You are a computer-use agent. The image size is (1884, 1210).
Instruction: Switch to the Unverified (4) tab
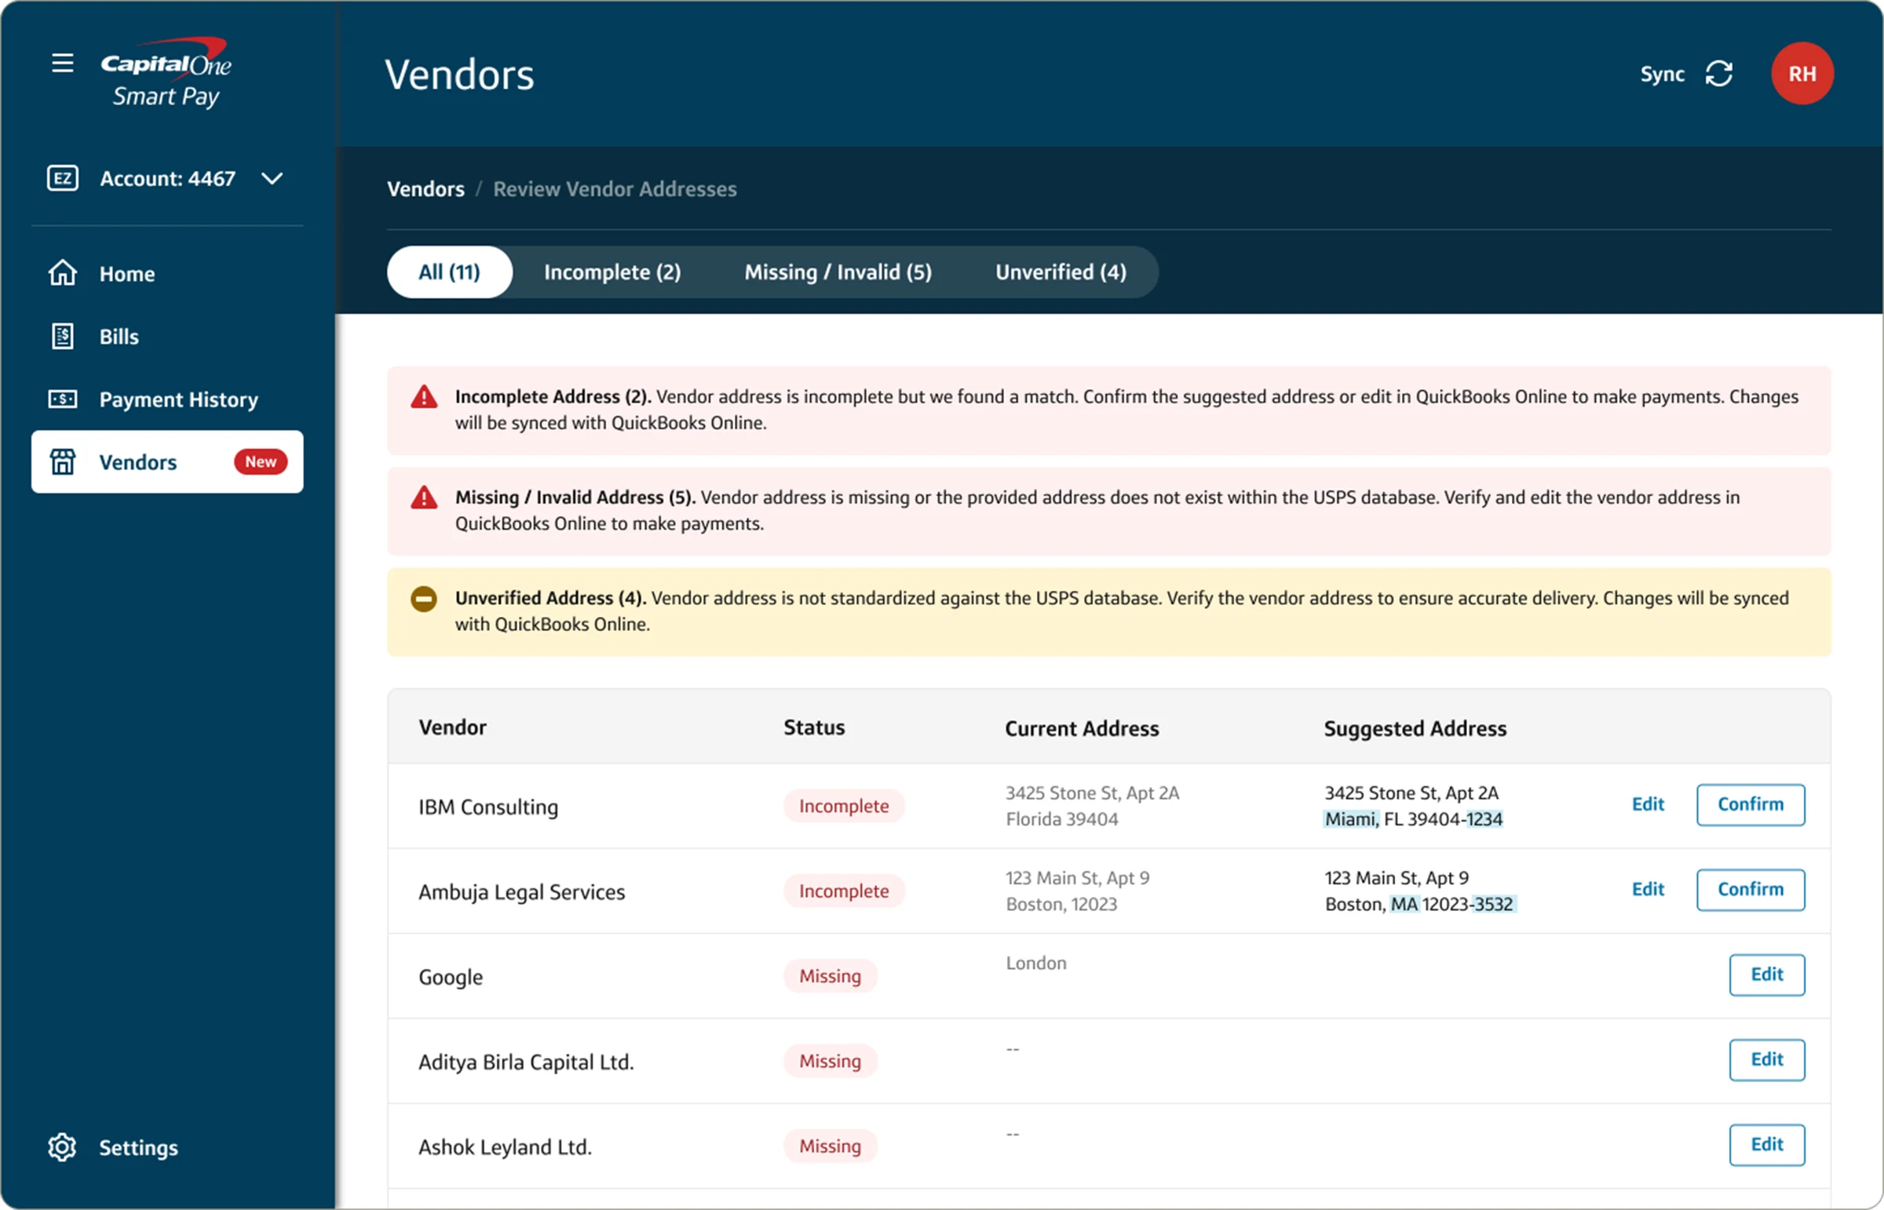point(1061,272)
